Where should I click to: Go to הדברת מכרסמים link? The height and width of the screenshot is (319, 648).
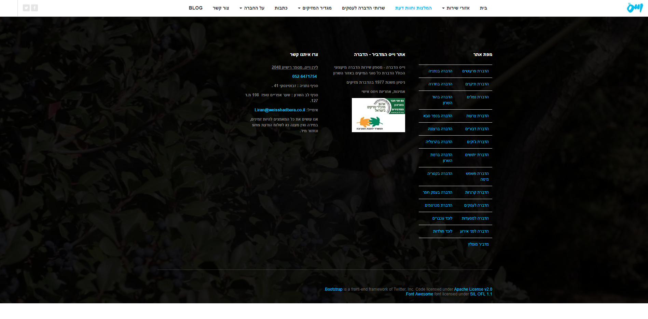pyautogui.click(x=439, y=205)
